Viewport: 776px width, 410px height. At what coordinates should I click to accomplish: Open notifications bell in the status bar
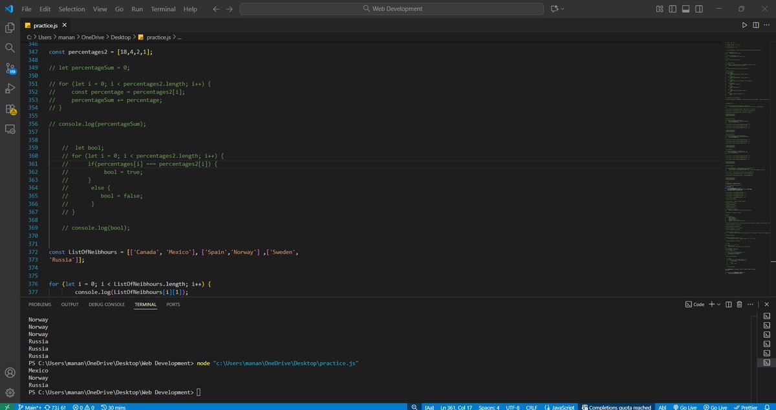[768, 407]
